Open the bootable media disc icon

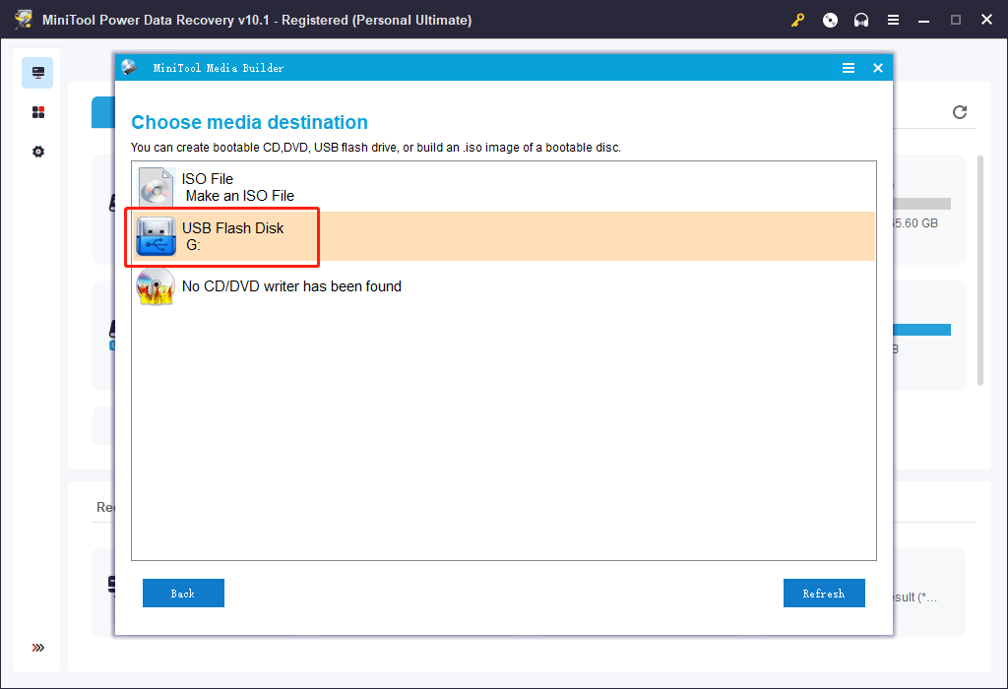pos(830,20)
